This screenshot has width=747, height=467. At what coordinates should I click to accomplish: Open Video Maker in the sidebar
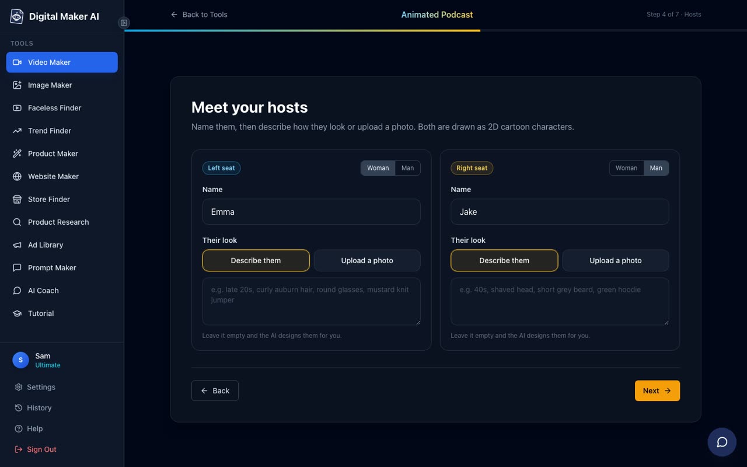pos(62,62)
